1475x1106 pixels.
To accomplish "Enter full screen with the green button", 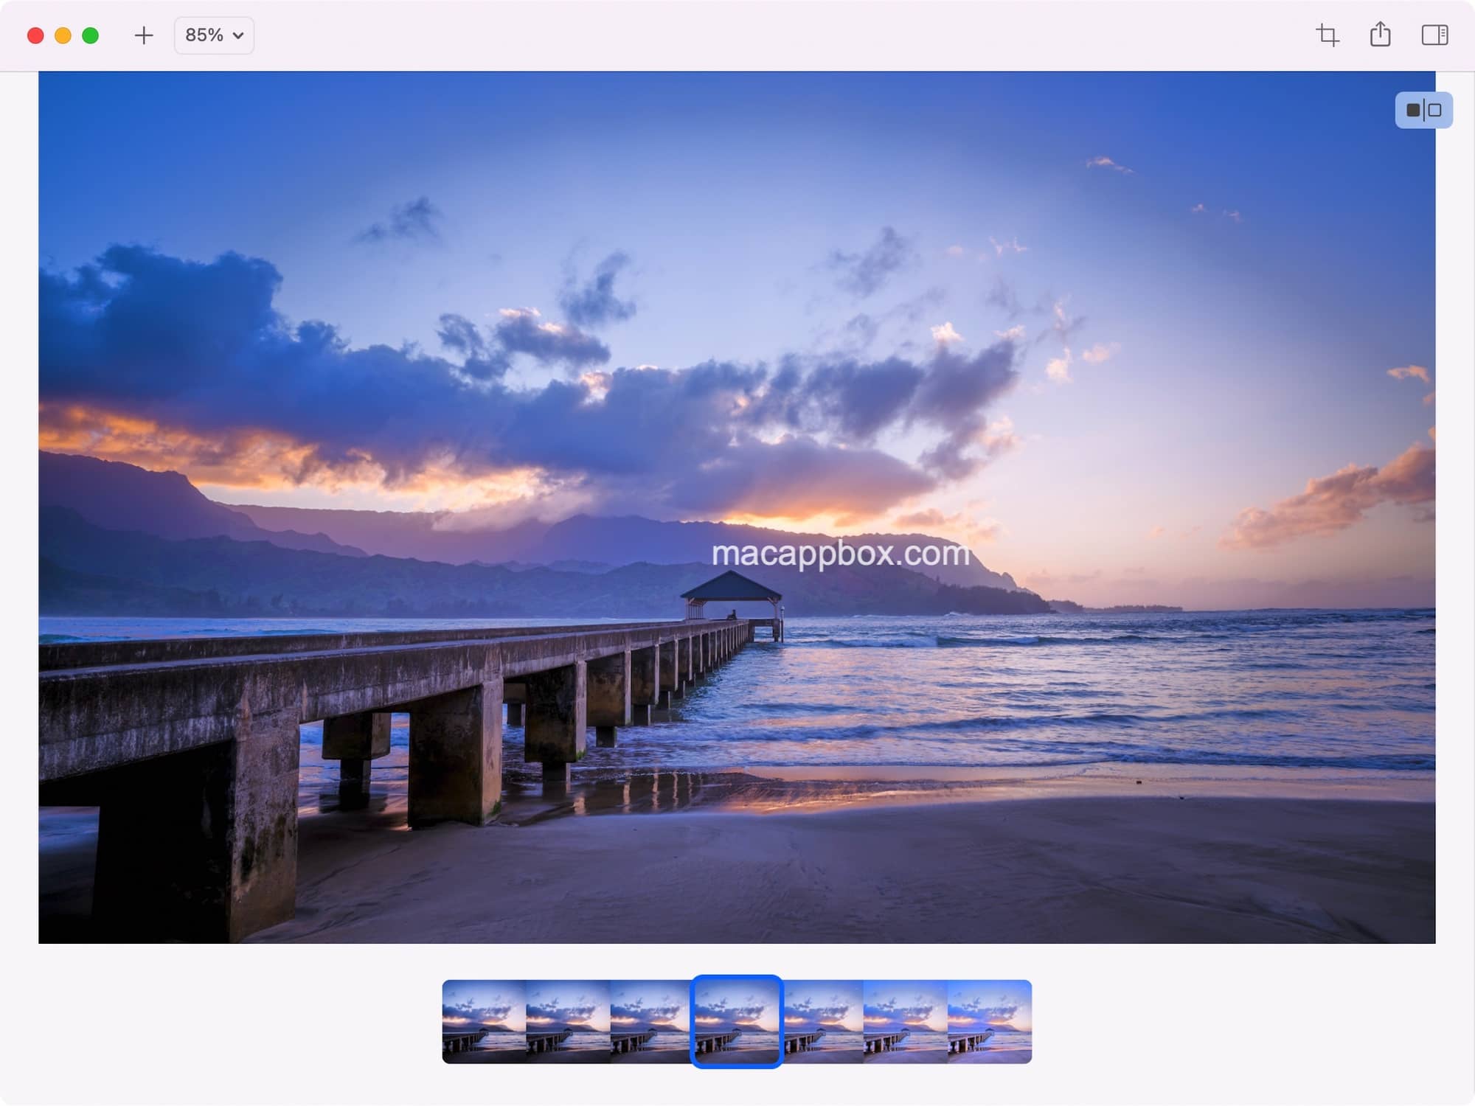I will coord(90,35).
